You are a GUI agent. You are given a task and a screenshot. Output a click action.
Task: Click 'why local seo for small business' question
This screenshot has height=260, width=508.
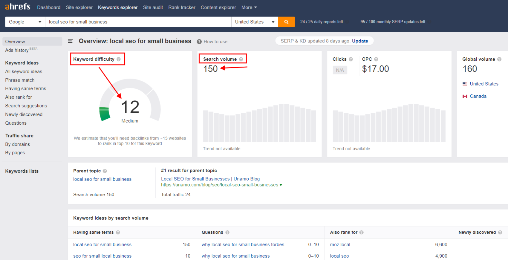(235, 256)
